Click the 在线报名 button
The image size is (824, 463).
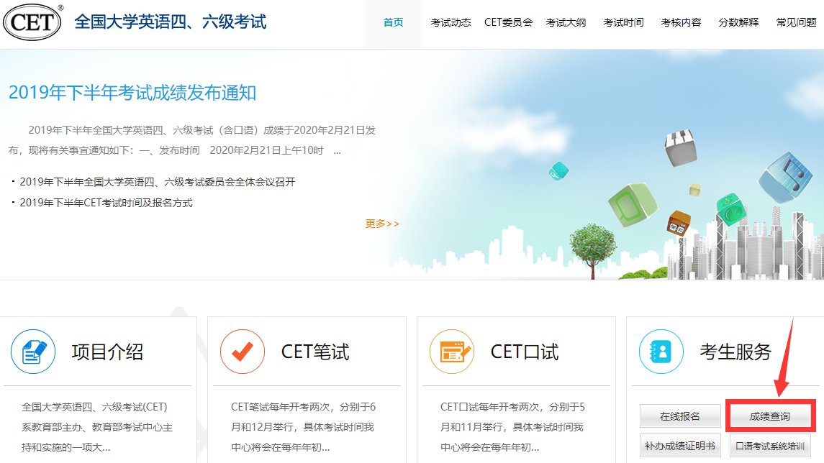click(x=680, y=416)
